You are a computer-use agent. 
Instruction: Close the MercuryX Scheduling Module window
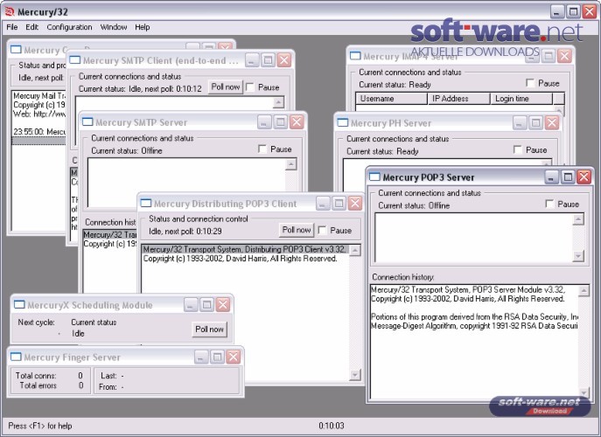[223, 305]
